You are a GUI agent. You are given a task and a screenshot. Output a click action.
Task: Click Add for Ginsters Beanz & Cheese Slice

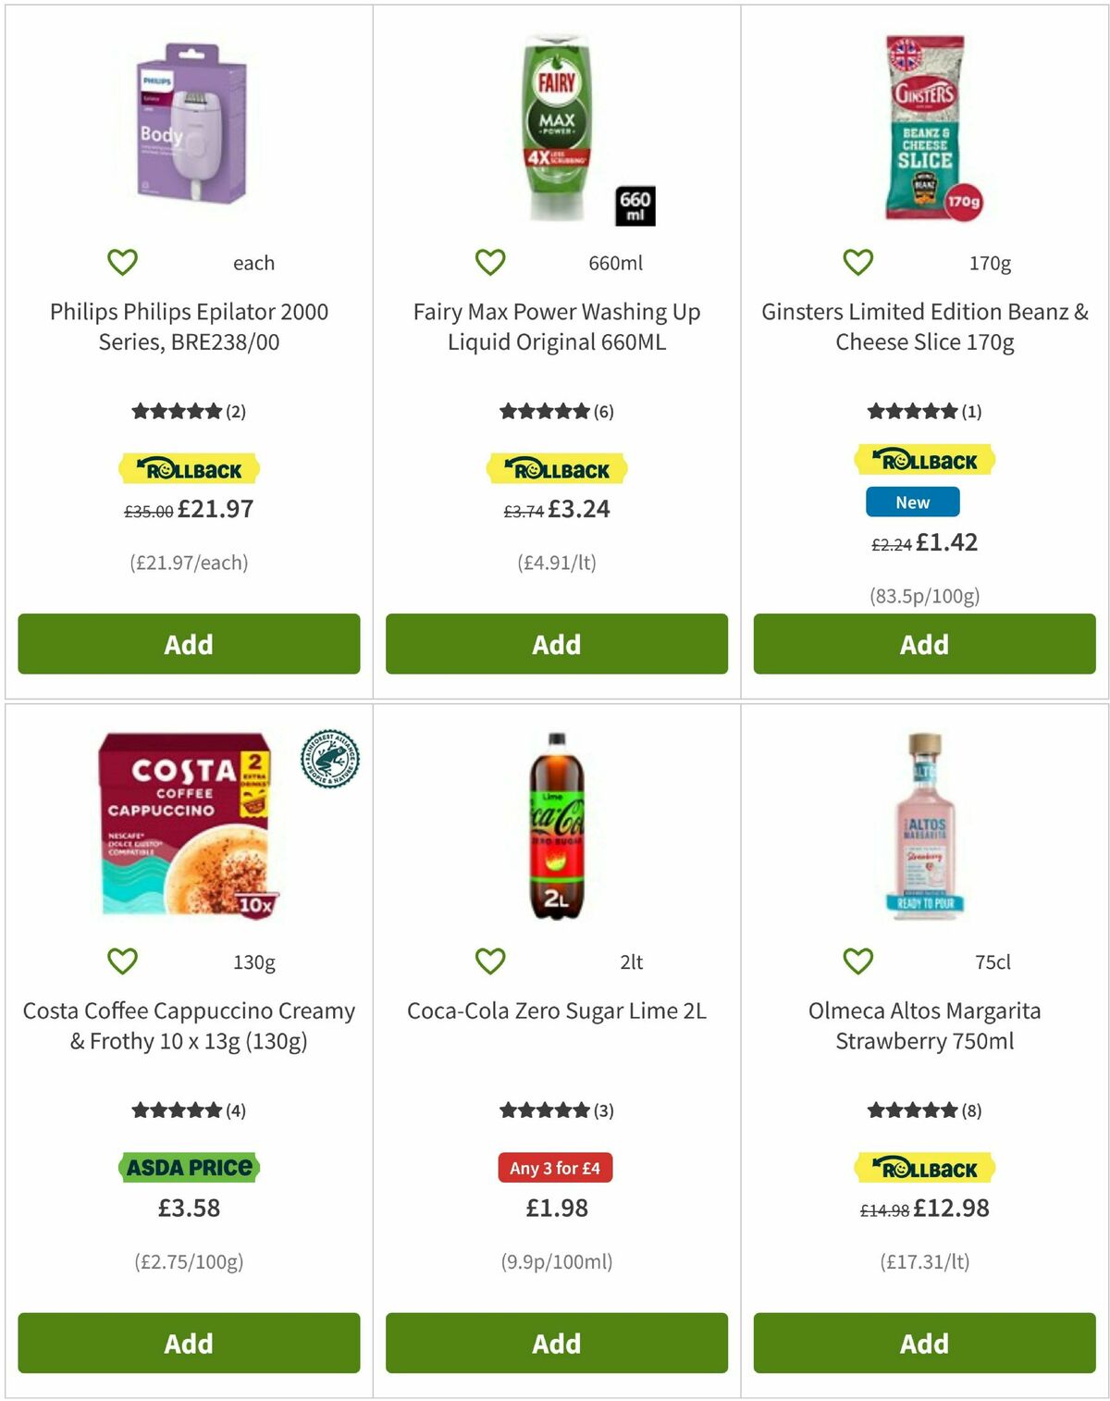(922, 643)
